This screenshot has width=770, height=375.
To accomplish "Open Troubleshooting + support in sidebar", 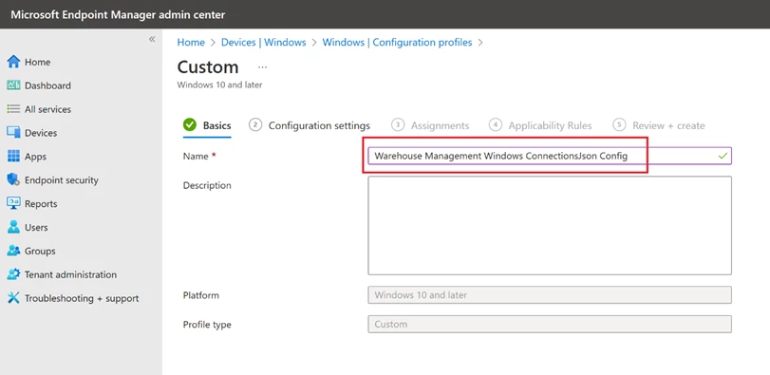I will pos(81,297).
